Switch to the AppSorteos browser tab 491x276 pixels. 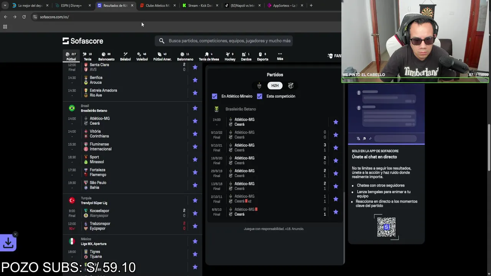point(285,5)
